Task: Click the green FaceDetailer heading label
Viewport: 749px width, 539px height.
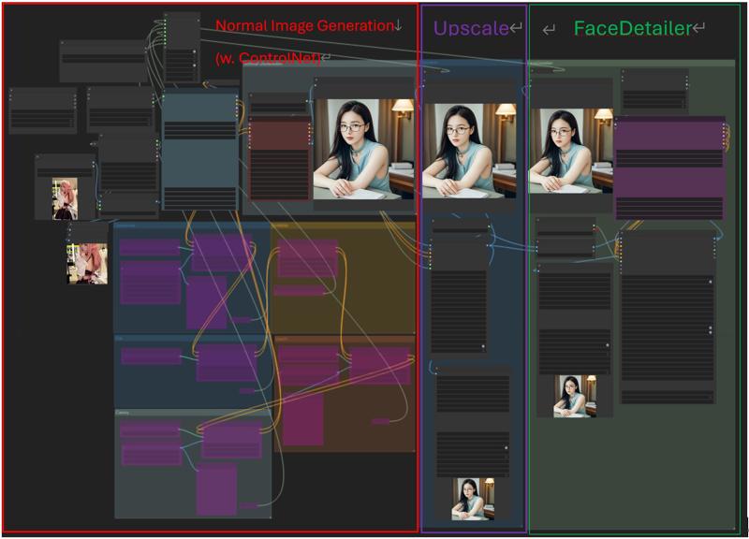Action: click(633, 28)
